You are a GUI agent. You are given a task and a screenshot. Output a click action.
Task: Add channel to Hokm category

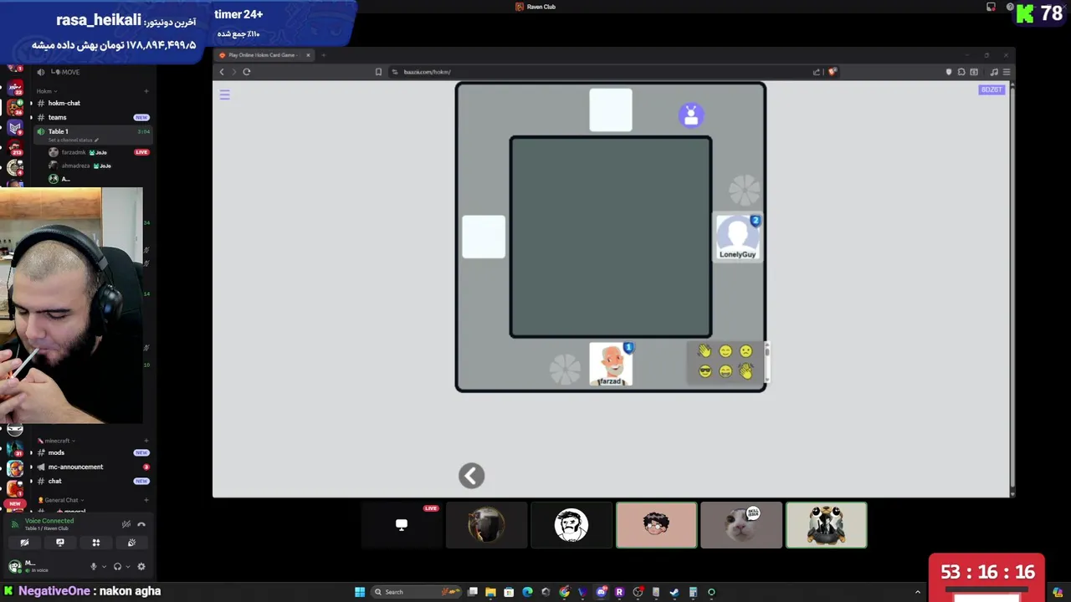146,91
